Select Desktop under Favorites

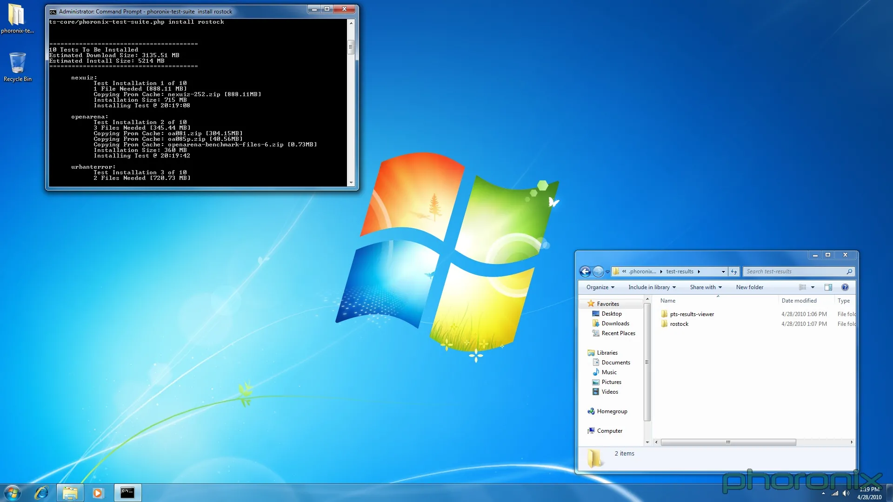(x=611, y=314)
